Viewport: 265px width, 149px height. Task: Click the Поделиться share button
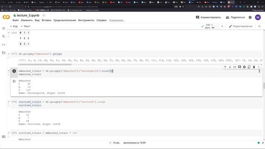point(235,17)
